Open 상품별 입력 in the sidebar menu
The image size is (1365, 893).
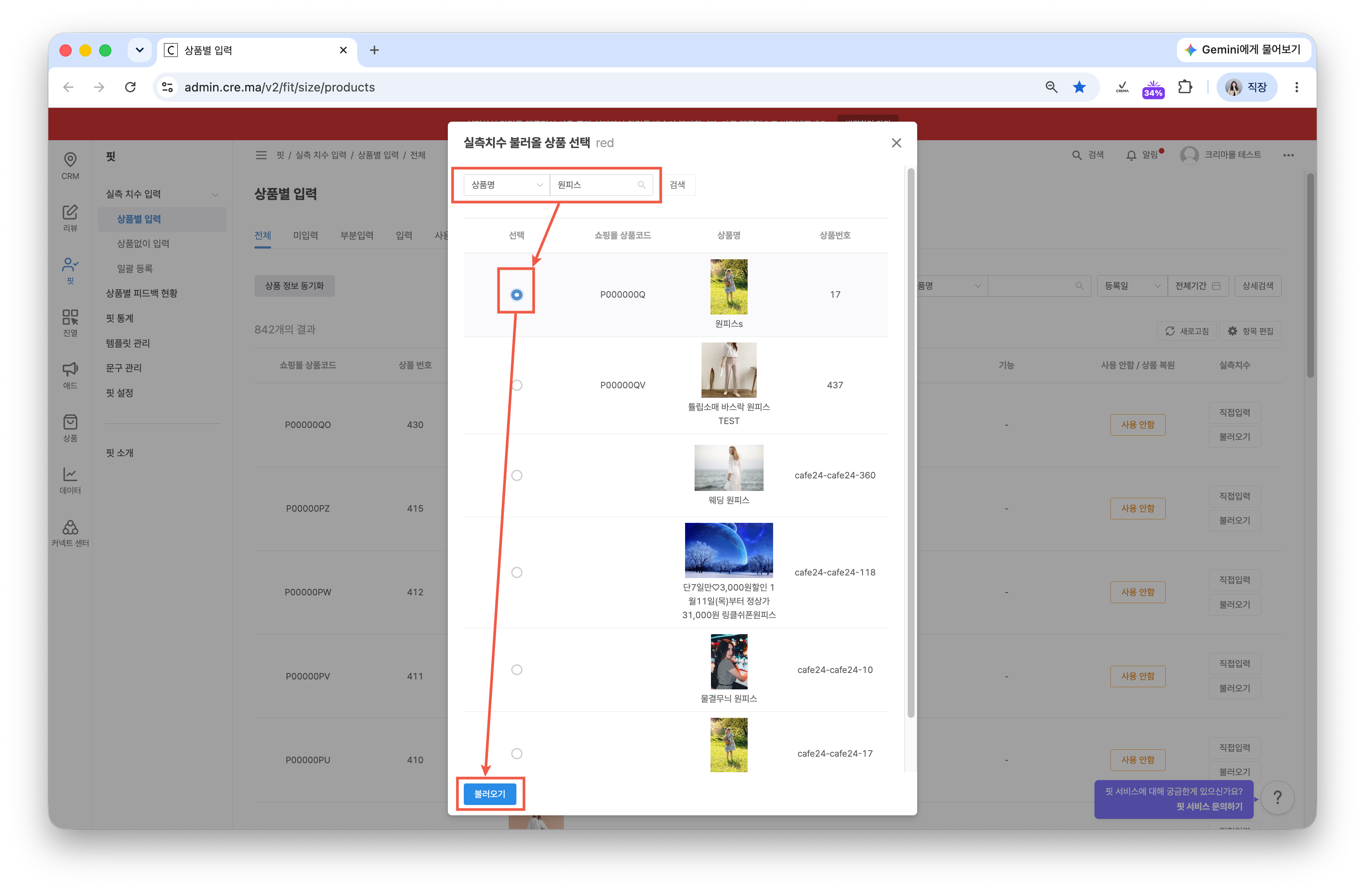click(162, 219)
